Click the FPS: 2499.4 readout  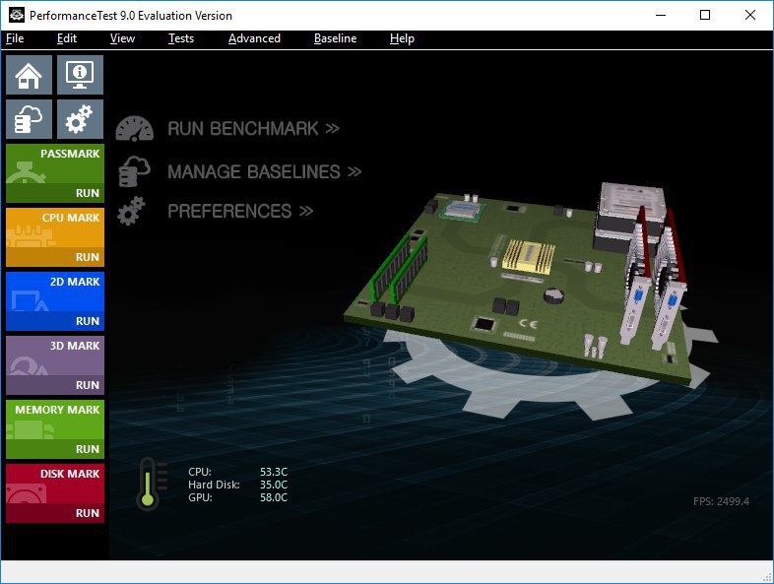[721, 501]
